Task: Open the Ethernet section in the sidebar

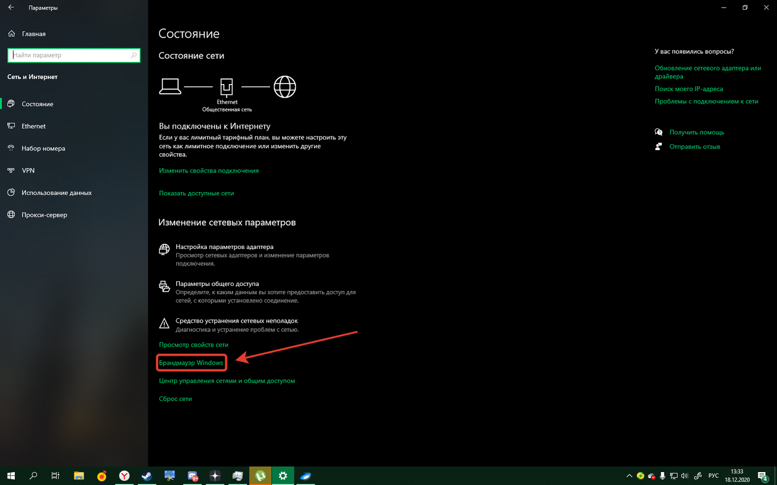Action: [34, 126]
